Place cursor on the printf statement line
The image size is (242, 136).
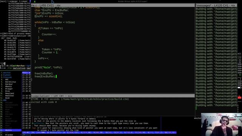tap(48, 68)
